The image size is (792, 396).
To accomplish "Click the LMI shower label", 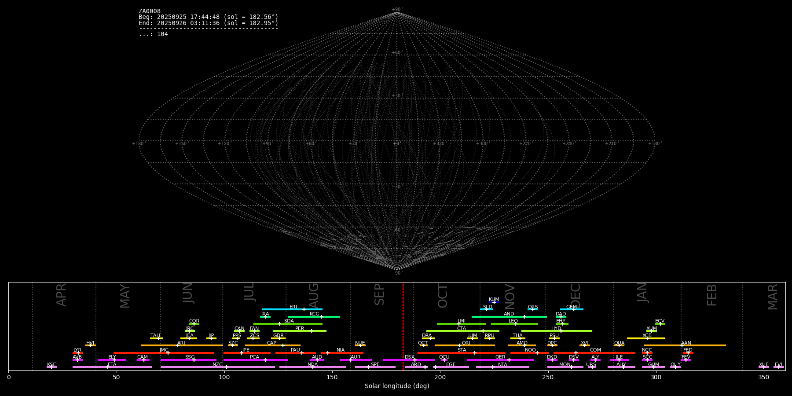I will coord(462,321).
